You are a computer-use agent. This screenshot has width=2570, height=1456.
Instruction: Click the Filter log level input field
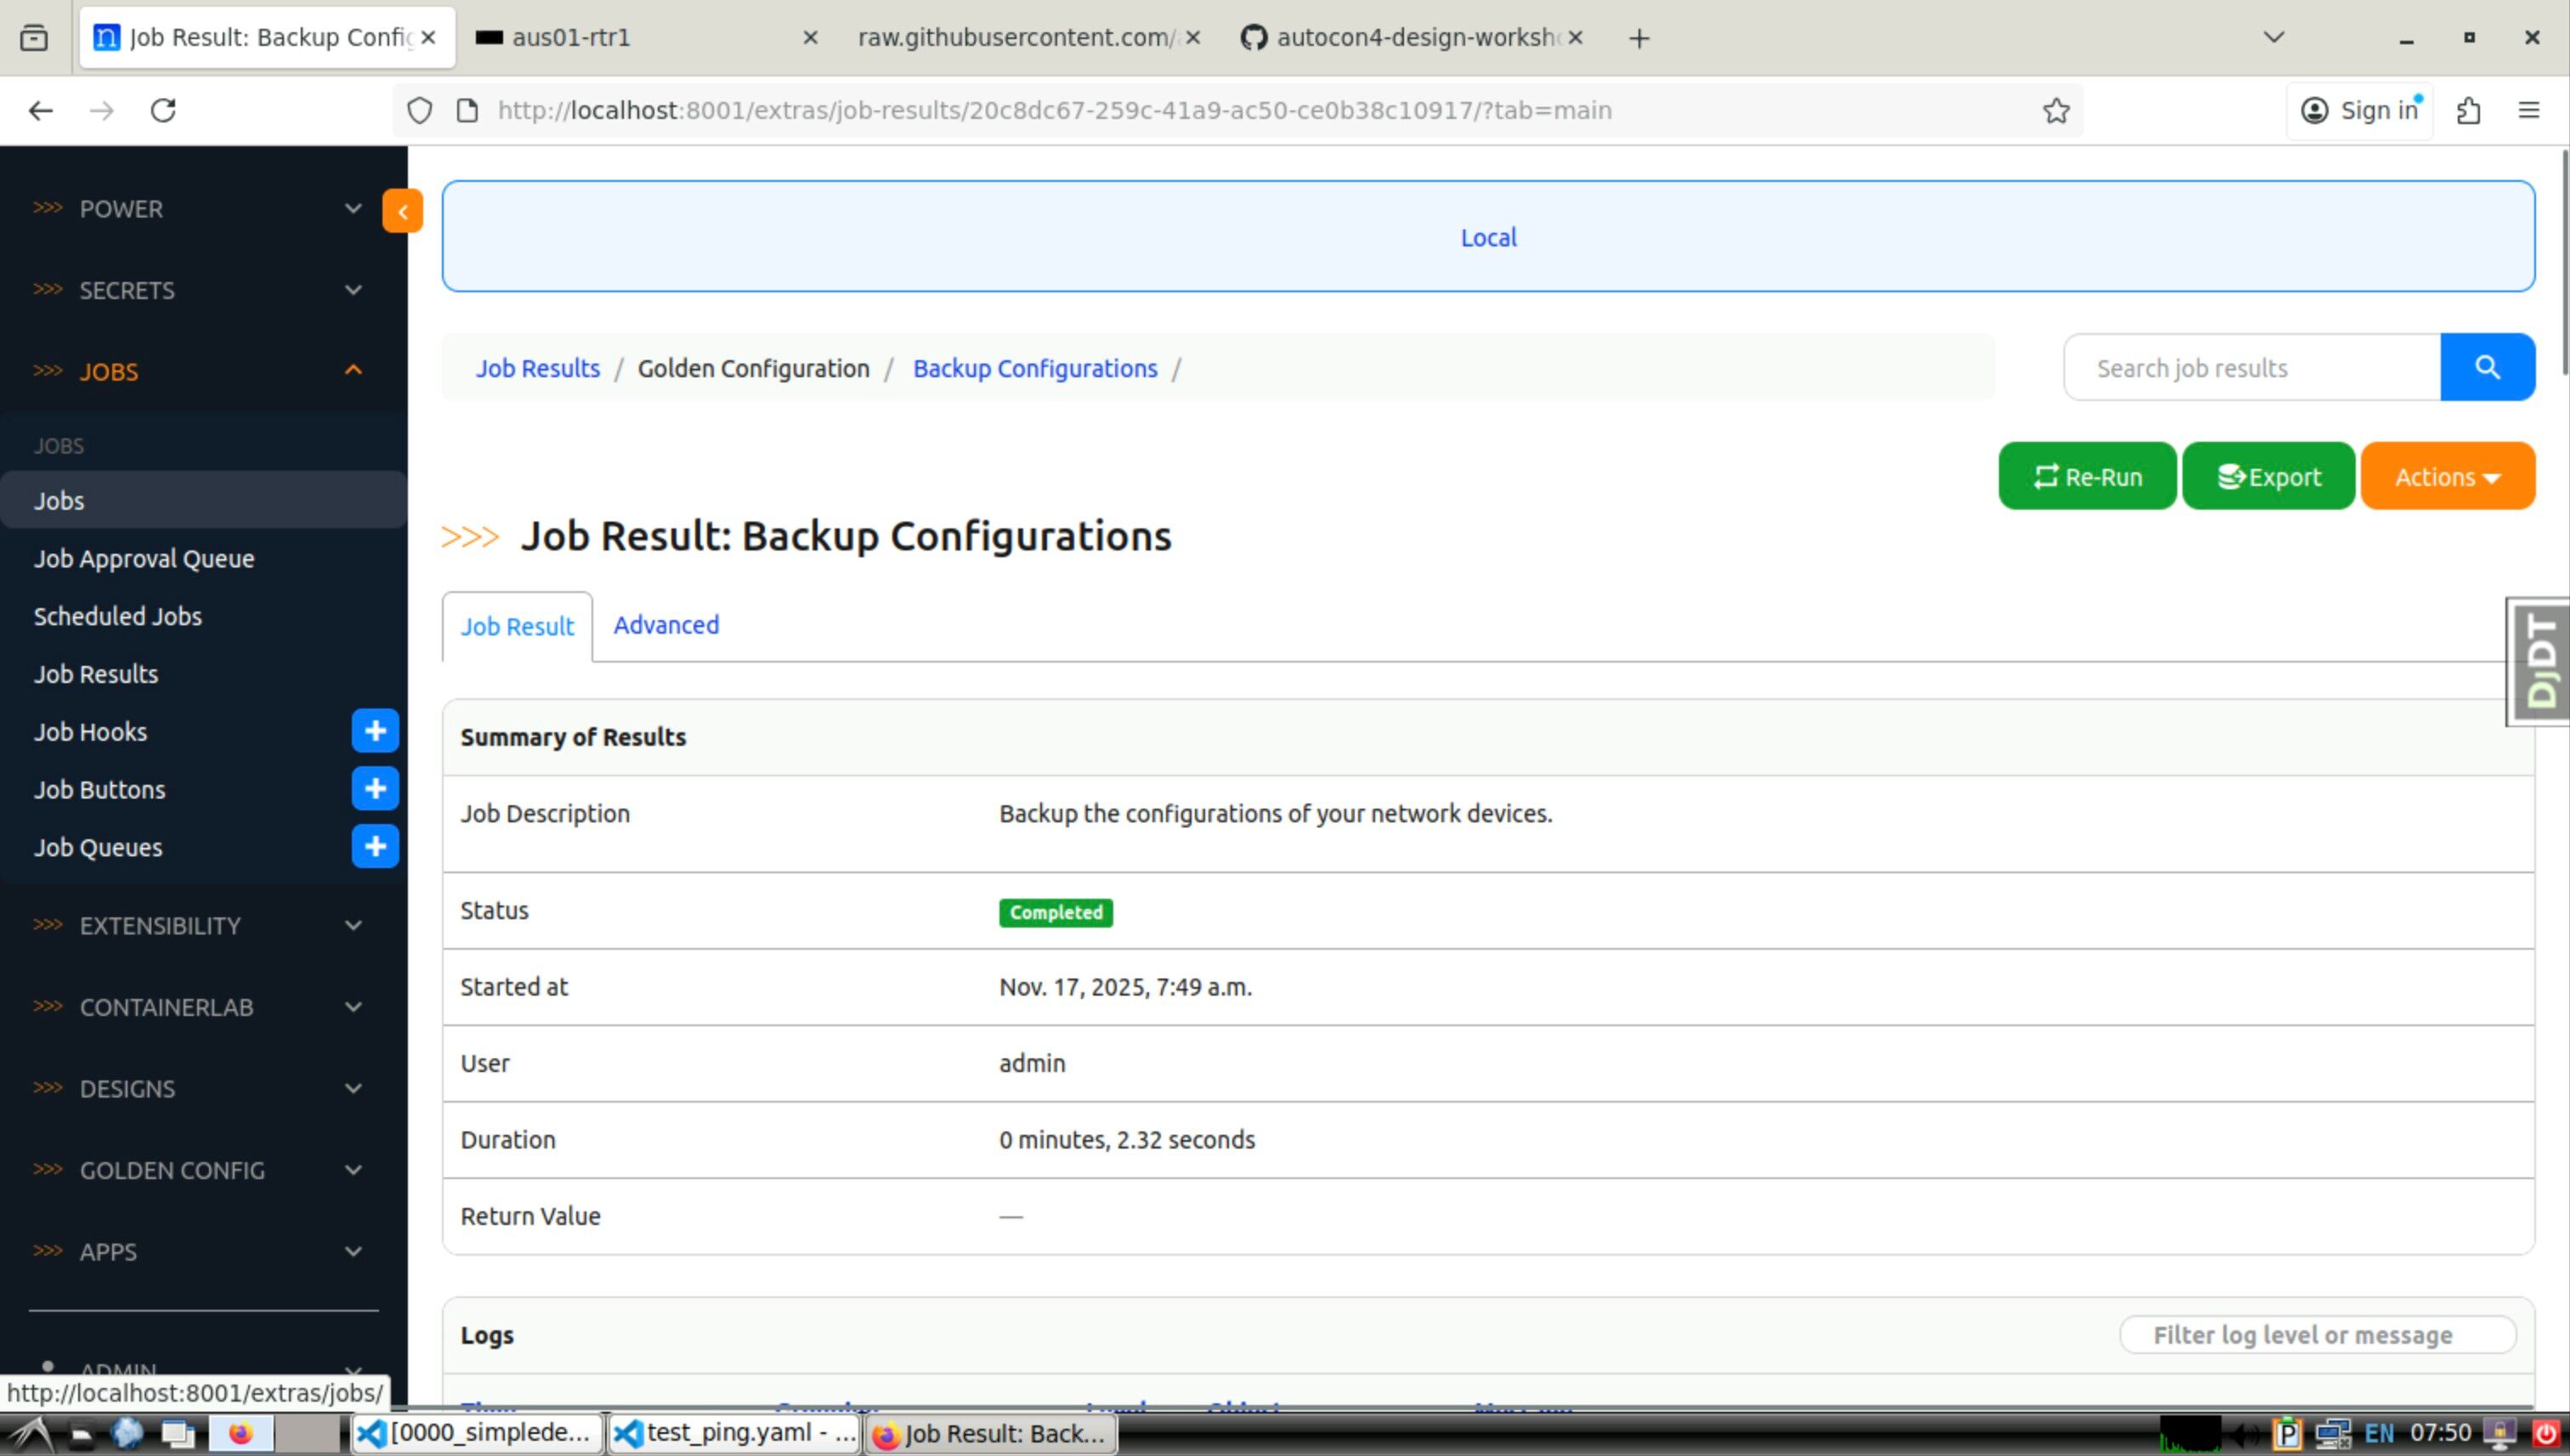[2317, 1335]
